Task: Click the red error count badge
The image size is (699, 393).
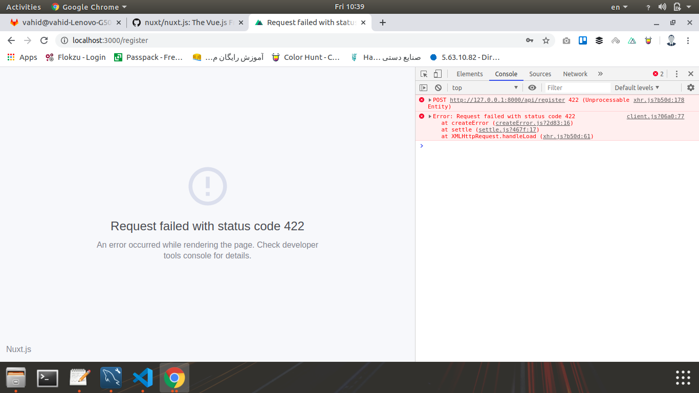Action: coord(658,74)
